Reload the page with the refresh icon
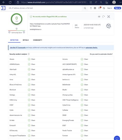122x140 pixels. tap(10, 2)
